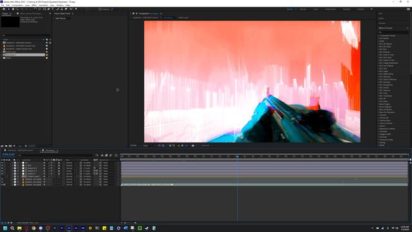Open Windows Search from the taskbar
The width and height of the screenshot is (412, 232).
(12, 228)
